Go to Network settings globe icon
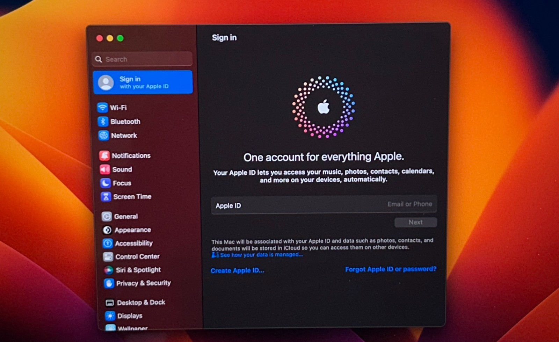The image size is (559, 342). [104, 135]
